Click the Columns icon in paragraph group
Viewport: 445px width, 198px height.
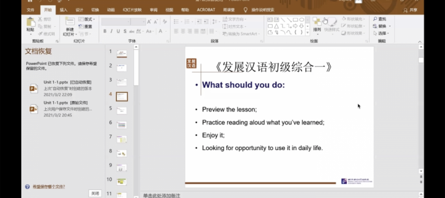pos(212,31)
